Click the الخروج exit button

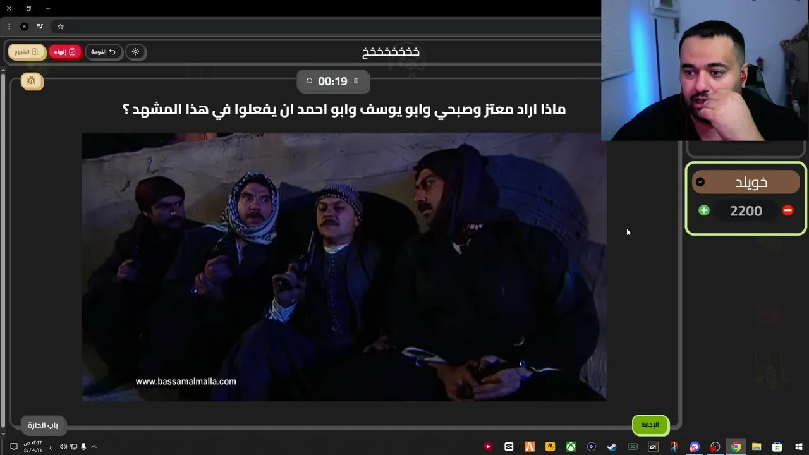[x=27, y=52]
